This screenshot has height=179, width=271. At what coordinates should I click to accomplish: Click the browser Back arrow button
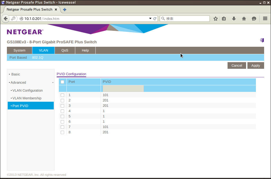coord(6,19)
